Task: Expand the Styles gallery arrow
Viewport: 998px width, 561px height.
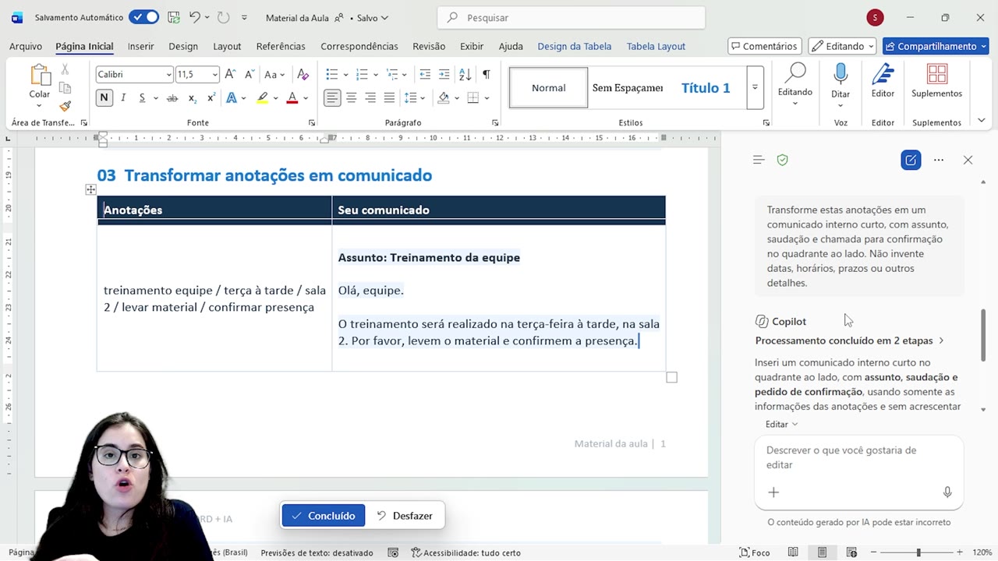Action: [x=755, y=87]
